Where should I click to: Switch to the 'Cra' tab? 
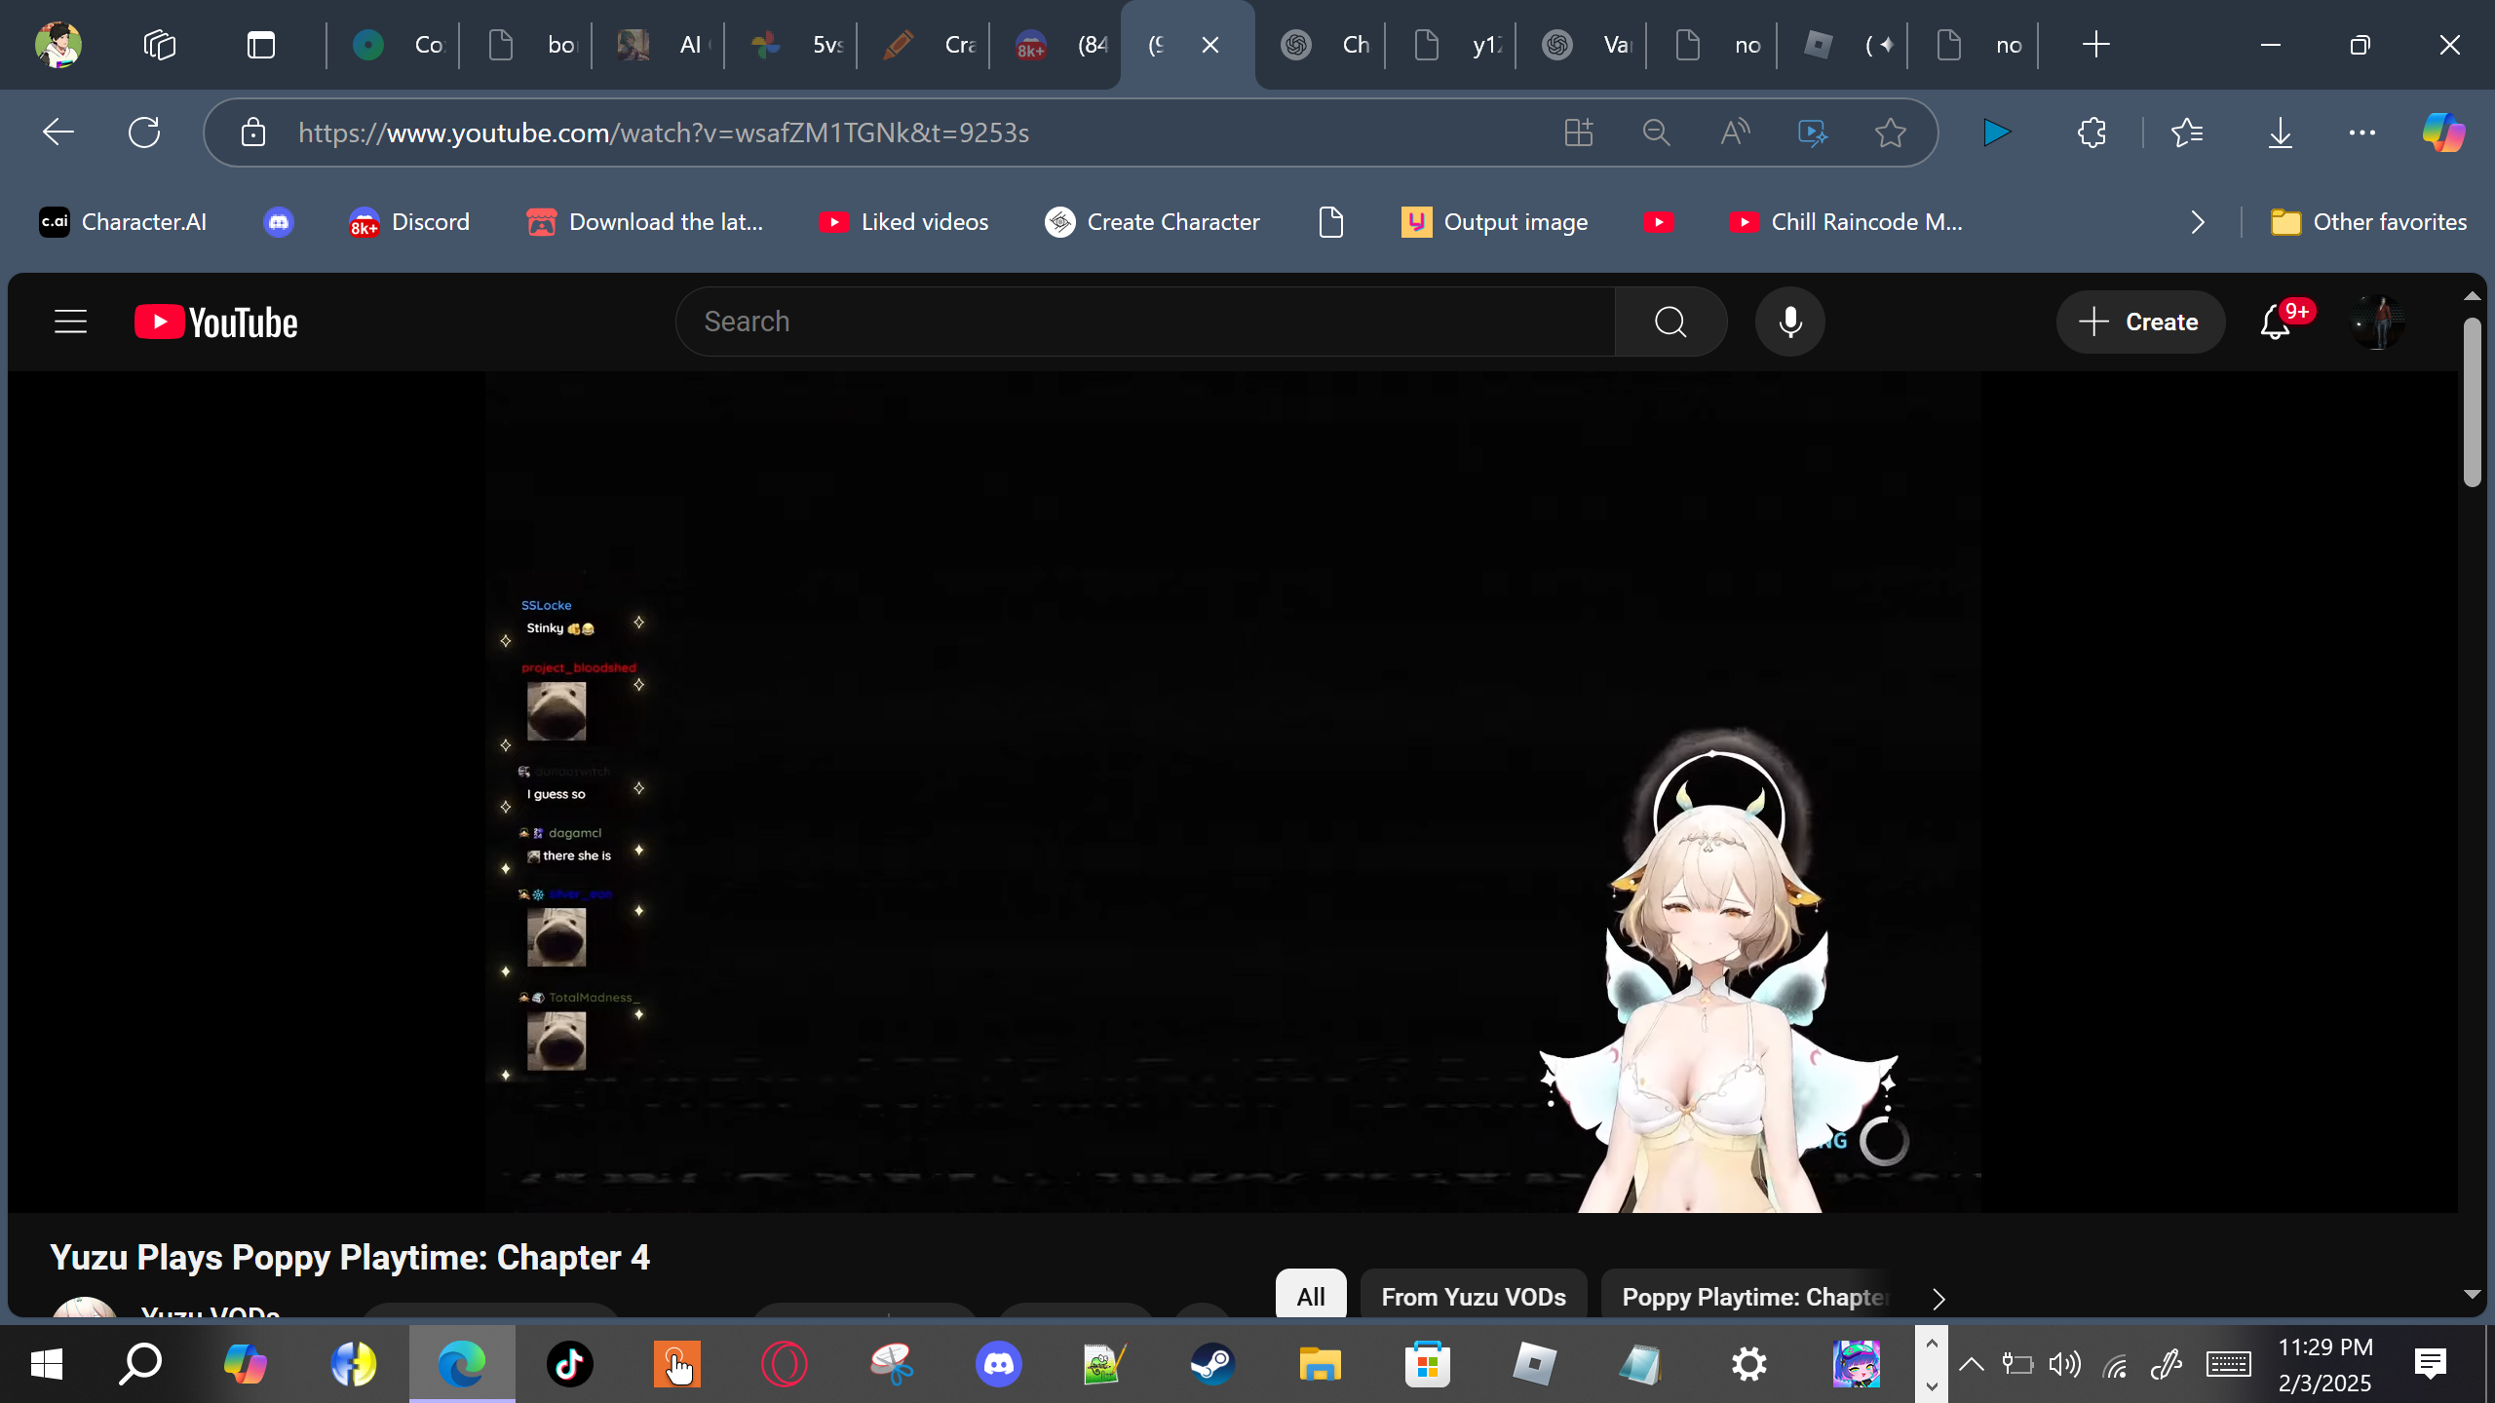point(924,45)
